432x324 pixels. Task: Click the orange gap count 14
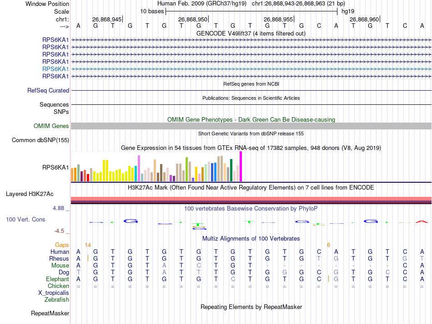point(88,245)
